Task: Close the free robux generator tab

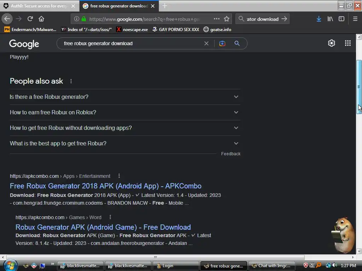Action: pos(153,6)
